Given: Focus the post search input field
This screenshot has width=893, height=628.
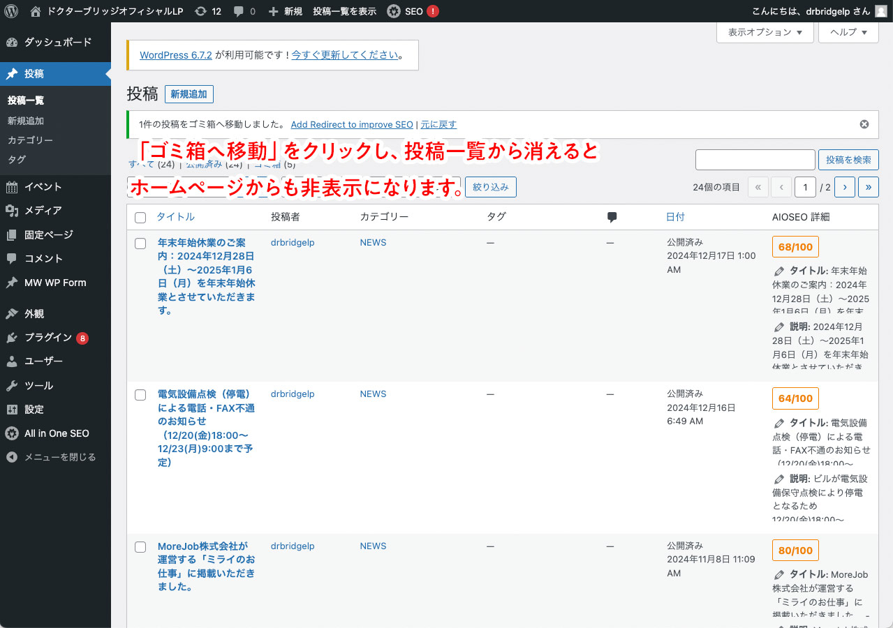Looking at the screenshot, I should pos(755,160).
